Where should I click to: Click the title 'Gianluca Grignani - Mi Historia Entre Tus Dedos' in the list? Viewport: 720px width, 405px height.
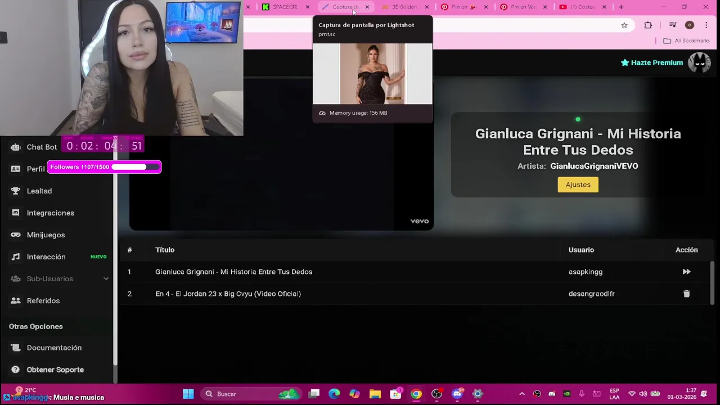[x=233, y=272]
